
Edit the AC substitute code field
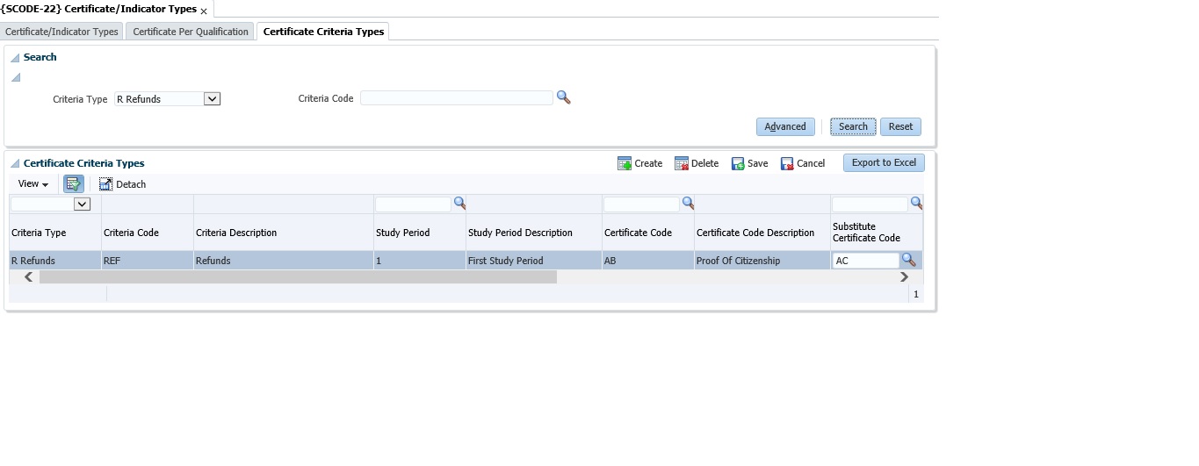866,261
